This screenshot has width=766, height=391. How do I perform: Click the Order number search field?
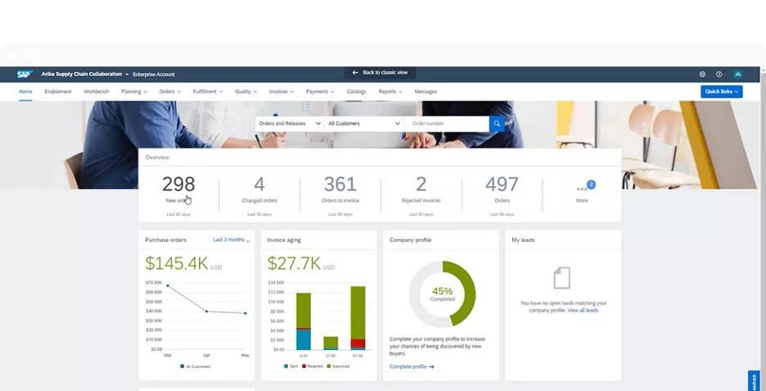pyautogui.click(x=447, y=124)
